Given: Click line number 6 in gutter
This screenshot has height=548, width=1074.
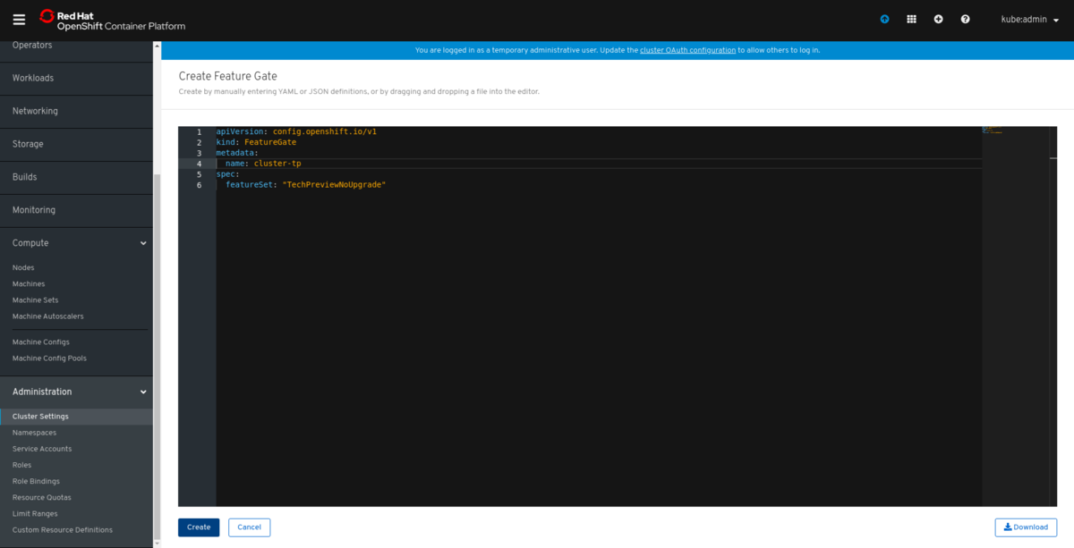Looking at the screenshot, I should 199,185.
